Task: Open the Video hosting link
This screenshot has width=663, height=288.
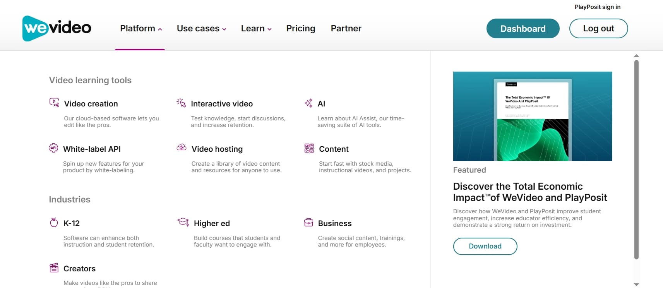Action: pyautogui.click(x=217, y=149)
